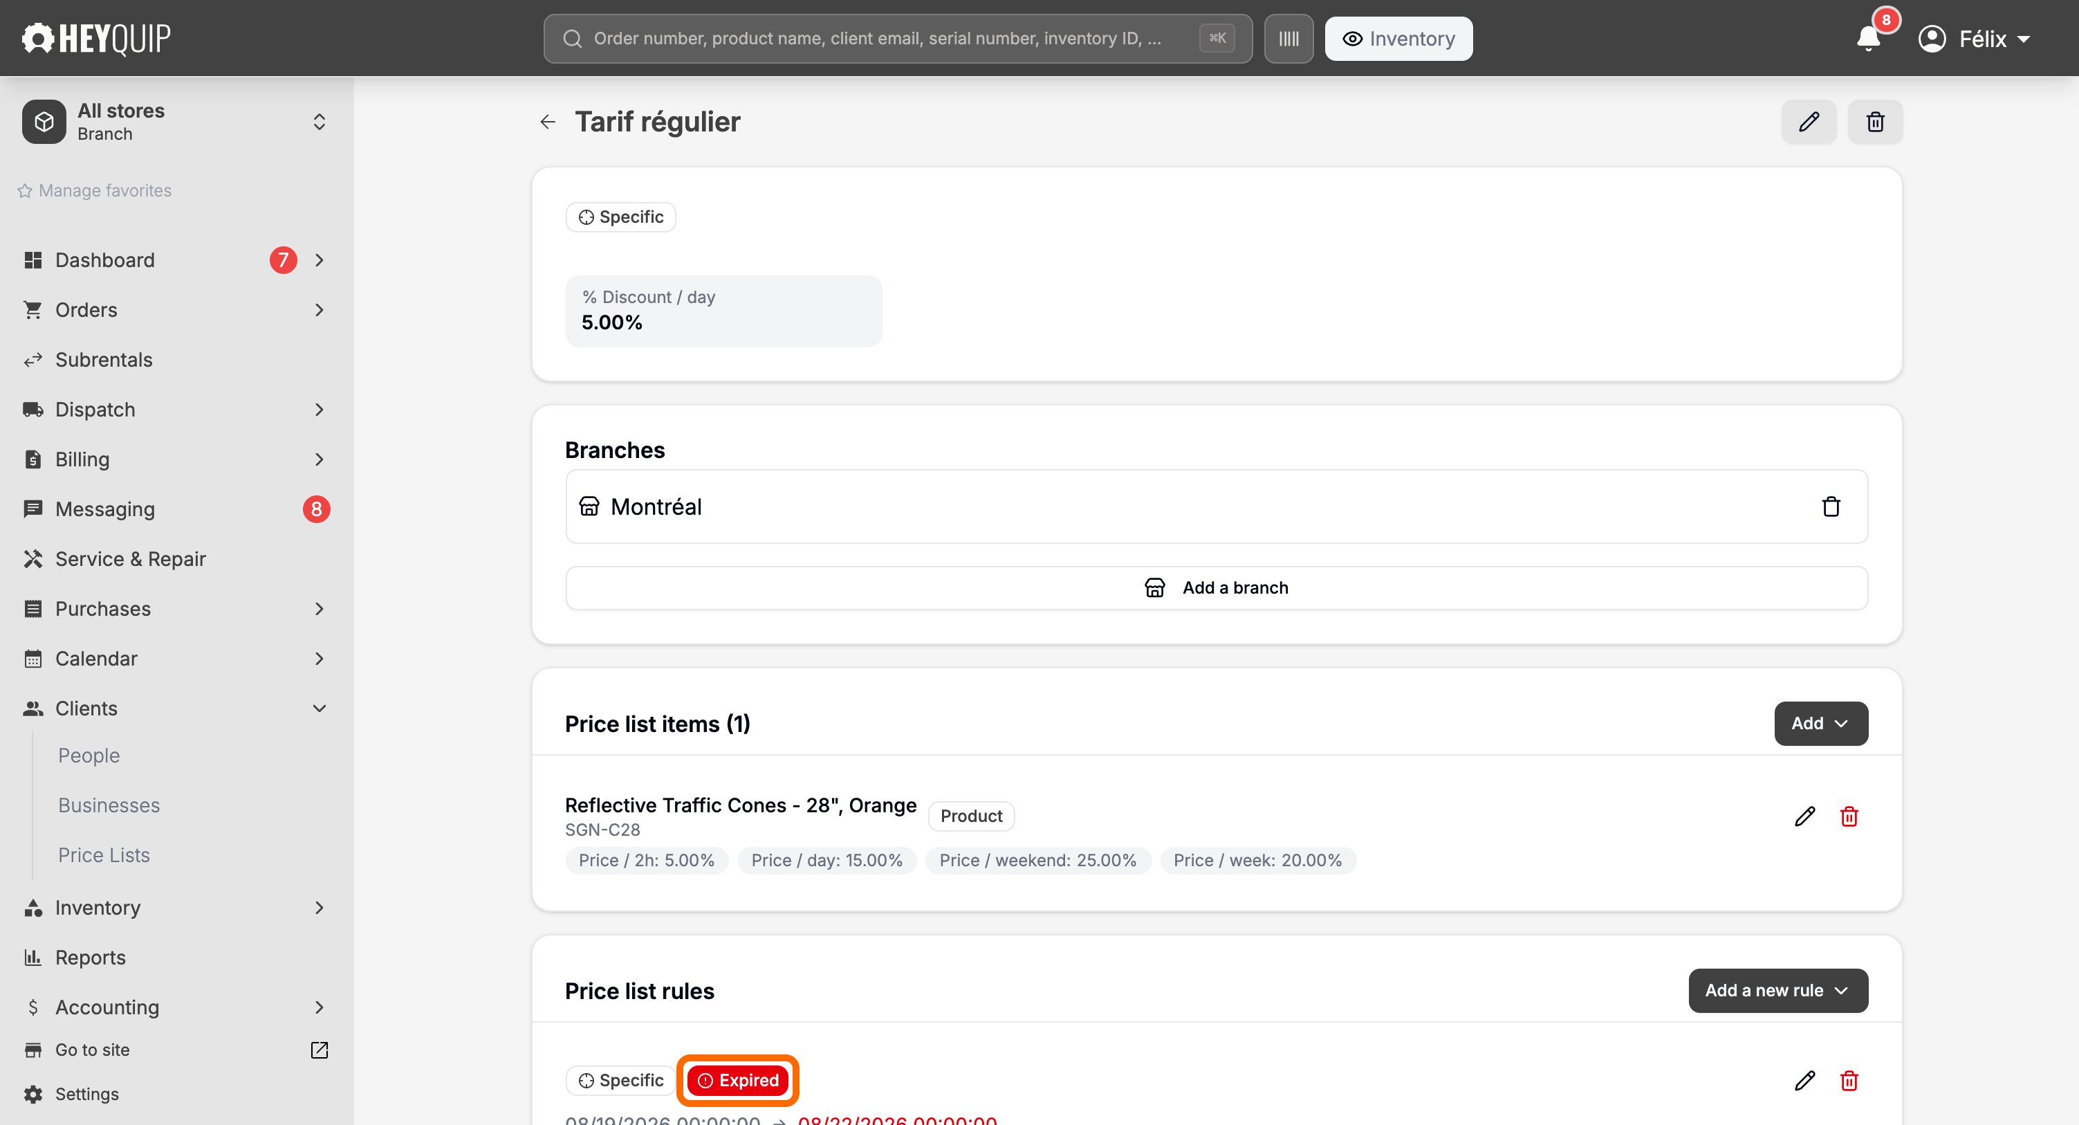
Task: Open the external link icon next to Go to site
Action: pyautogui.click(x=320, y=1050)
